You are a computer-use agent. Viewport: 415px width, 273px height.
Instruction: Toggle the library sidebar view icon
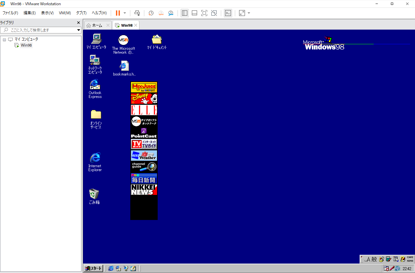pos(185,13)
